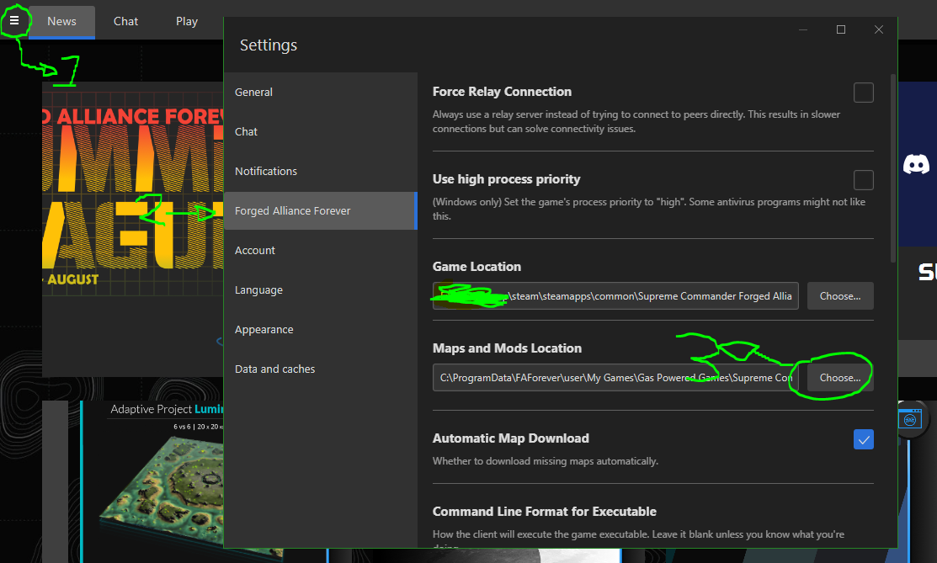Click the settings panel vertical scrollbar
Viewport: 937px width, 563px height.
[893, 168]
